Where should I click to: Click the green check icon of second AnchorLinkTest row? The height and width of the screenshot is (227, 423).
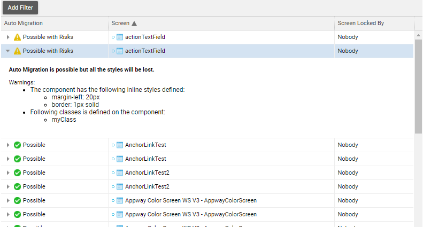17,159
